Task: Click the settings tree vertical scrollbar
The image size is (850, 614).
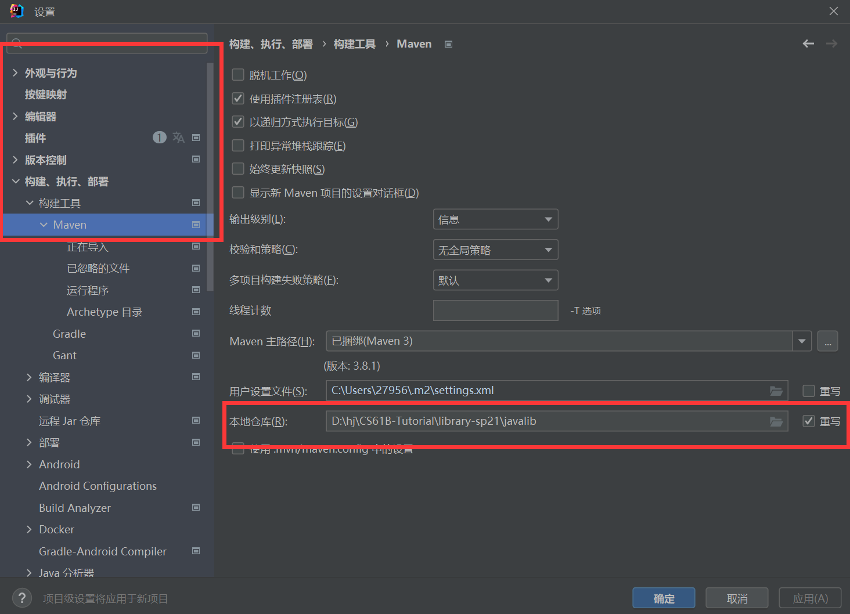Action: 210,176
